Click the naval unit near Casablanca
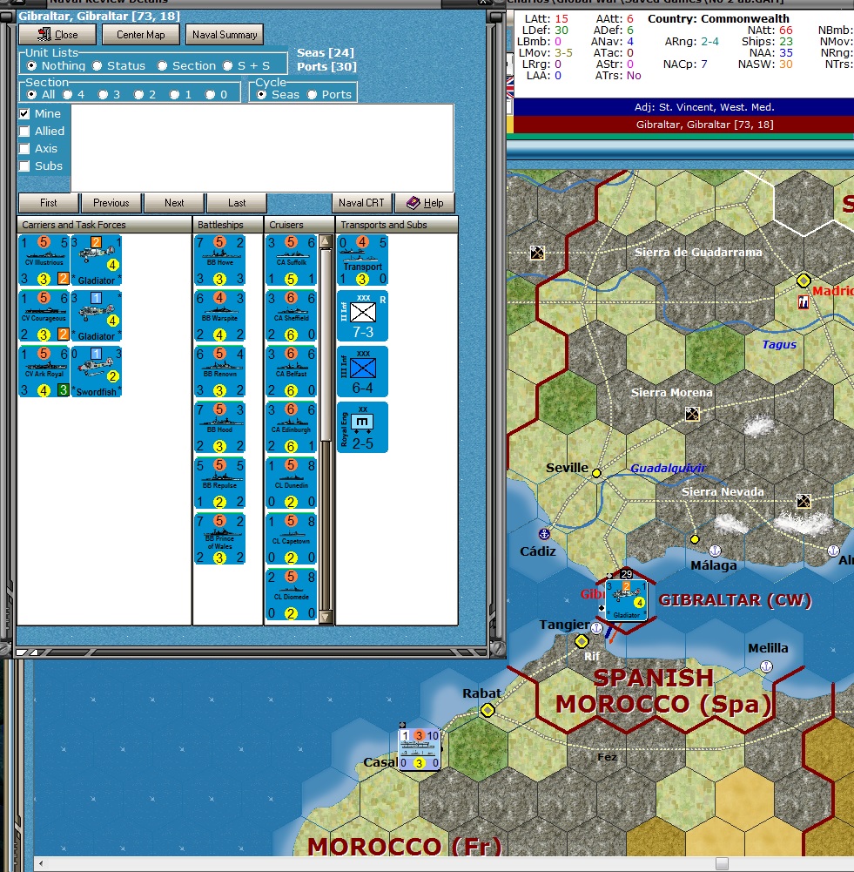The width and height of the screenshot is (854, 872). point(420,749)
